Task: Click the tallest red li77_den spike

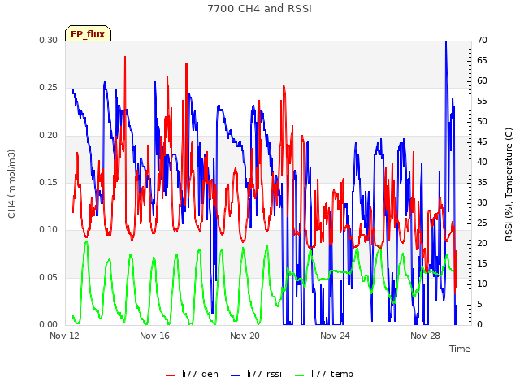Action: coord(125,58)
